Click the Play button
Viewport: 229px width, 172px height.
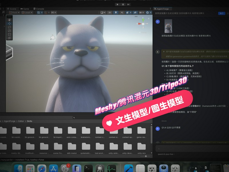click(117, 4)
